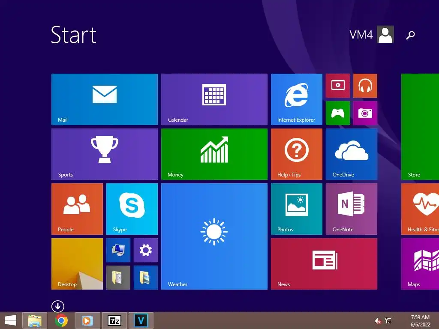Viewport: 439px width, 329px height.
Task: Open the Documents folder tile
Action: pos(118,278)
